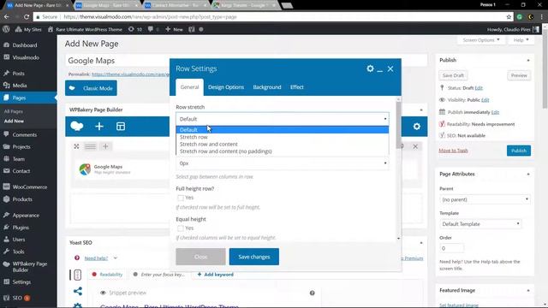This screenshot has width=548, height=308.
Task: Open snippet preview help question icon
Action: tap(312, 293)
